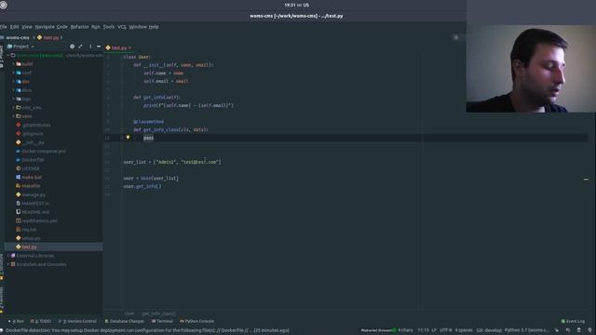596x335 pixels.
Task: Click the 11:13 line:column indicator
Action: (423, 330)
